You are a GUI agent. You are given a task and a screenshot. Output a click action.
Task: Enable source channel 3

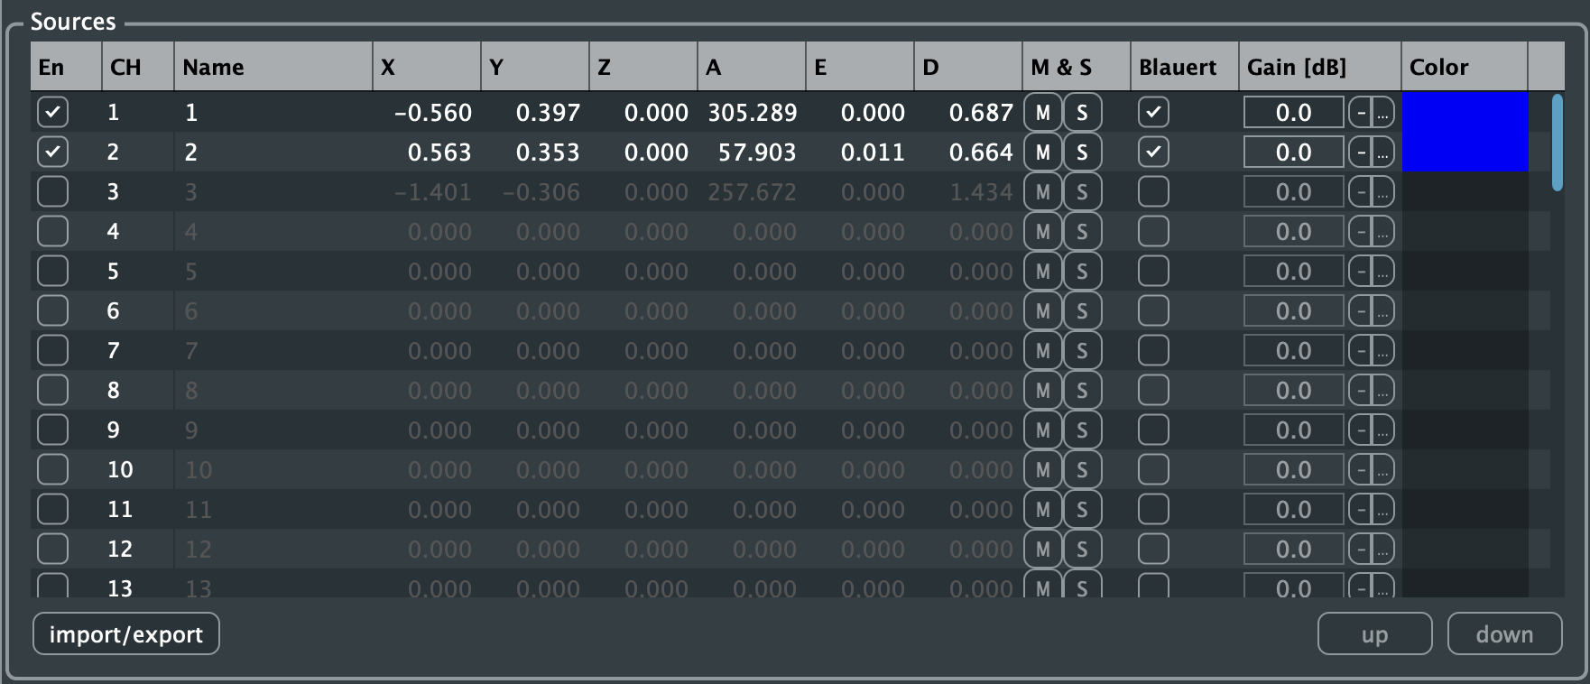pos(52,192)
